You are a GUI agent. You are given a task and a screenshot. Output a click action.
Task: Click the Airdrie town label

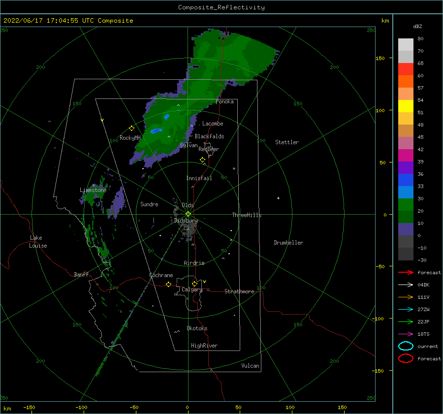pos(194,263)
